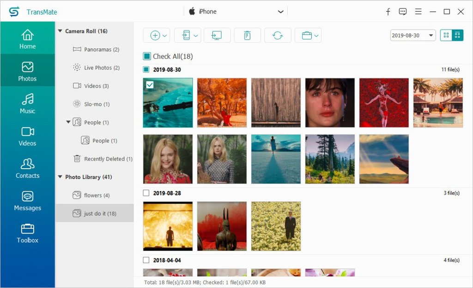Screen dimensions: 473x288
Task: Toggle the Check All(18) checkbox
Action: [147, 56]
